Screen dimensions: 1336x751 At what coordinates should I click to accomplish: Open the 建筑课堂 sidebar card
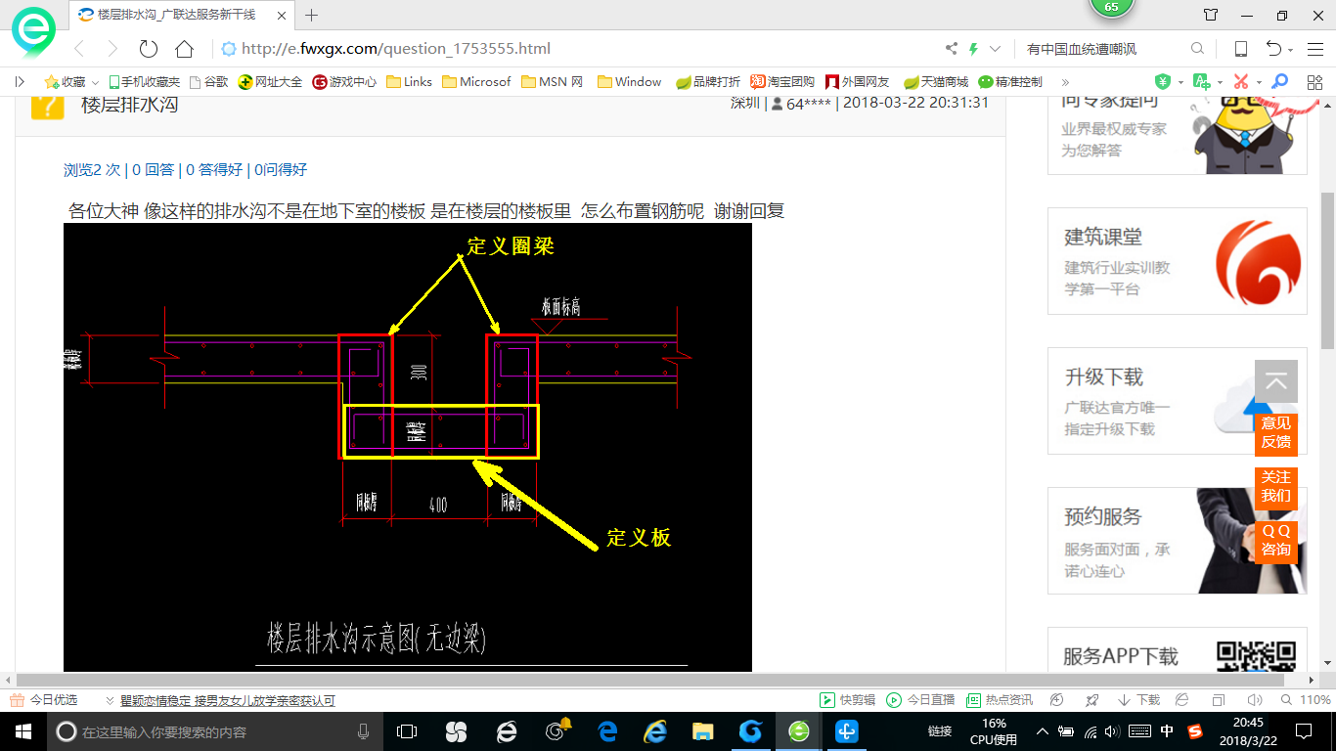[1178, 261]
